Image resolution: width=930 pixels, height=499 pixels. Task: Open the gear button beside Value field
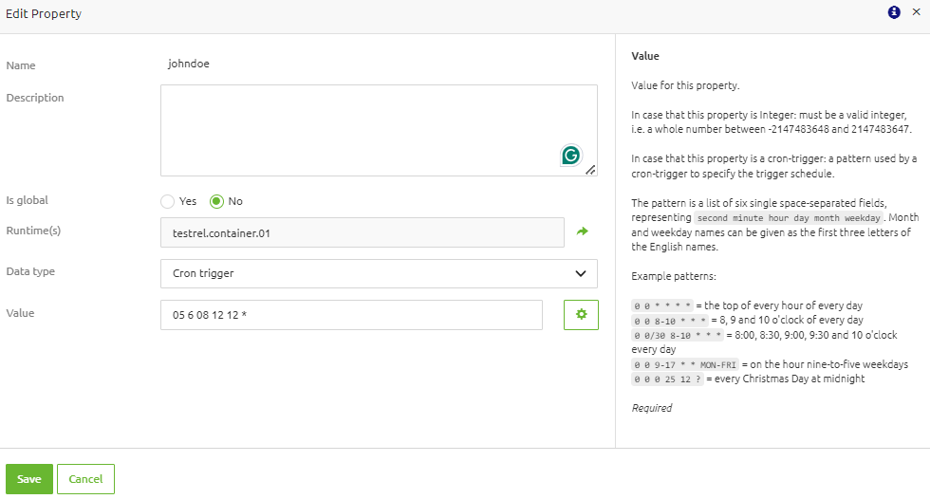[x=581, y=315]
